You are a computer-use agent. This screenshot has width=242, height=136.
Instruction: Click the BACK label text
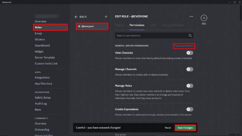[x=83, y=17]
